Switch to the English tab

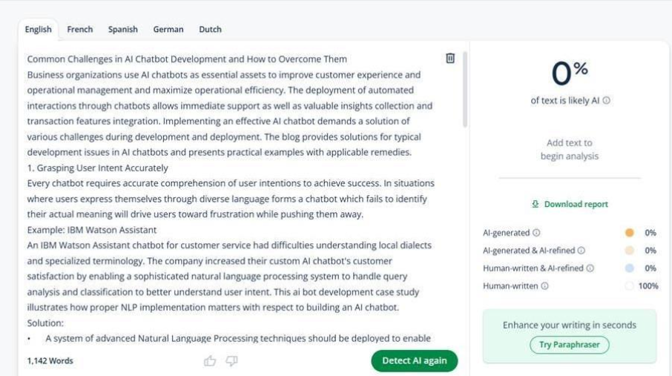click(x=38, y=30)
